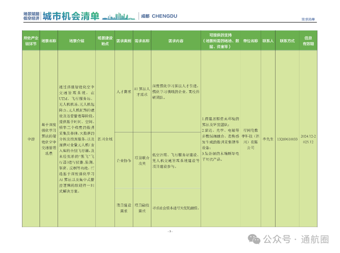Click the 联系方式 column header
This screenshot has height=253, width=340.
(x=287, y=41)
